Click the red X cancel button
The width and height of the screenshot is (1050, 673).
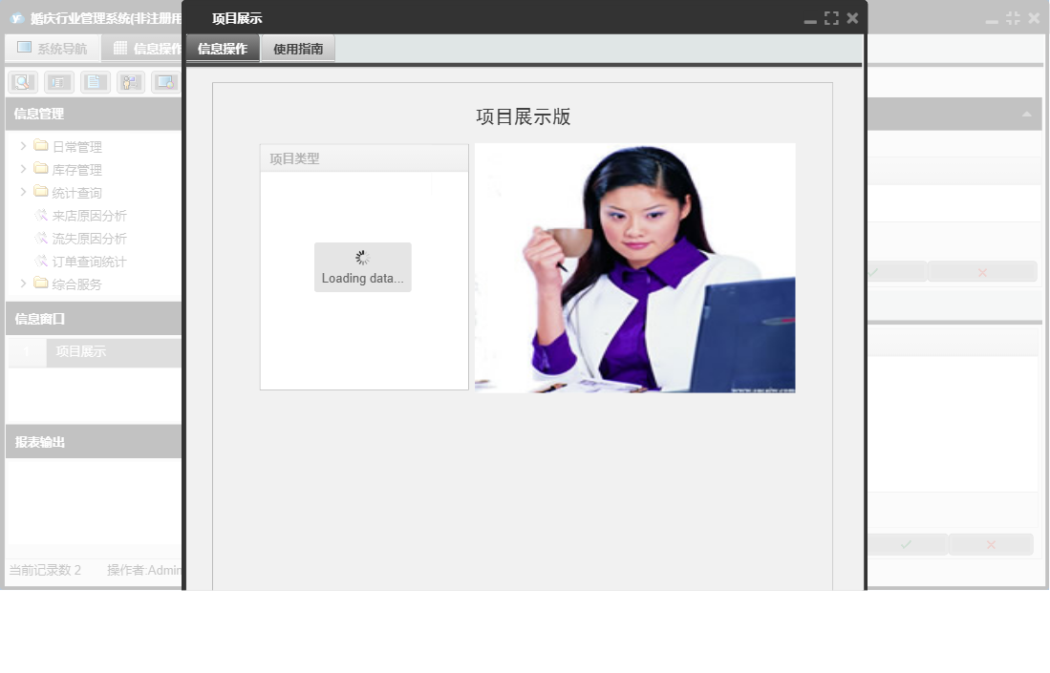pyautogui.click(x=991, y=544)
